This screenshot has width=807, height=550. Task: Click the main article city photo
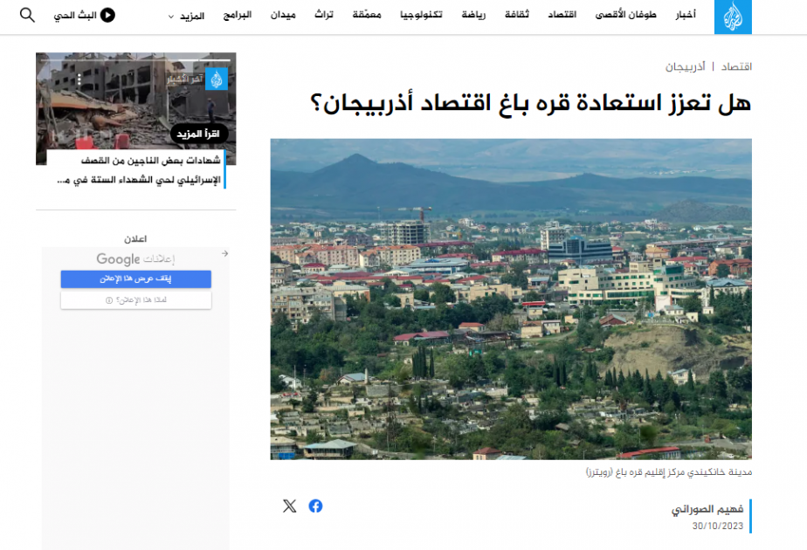point(511,299)
